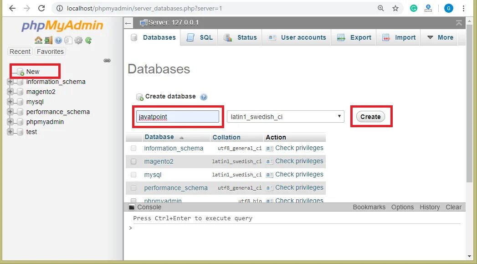Click the Favorites button in sidebar

50,52
